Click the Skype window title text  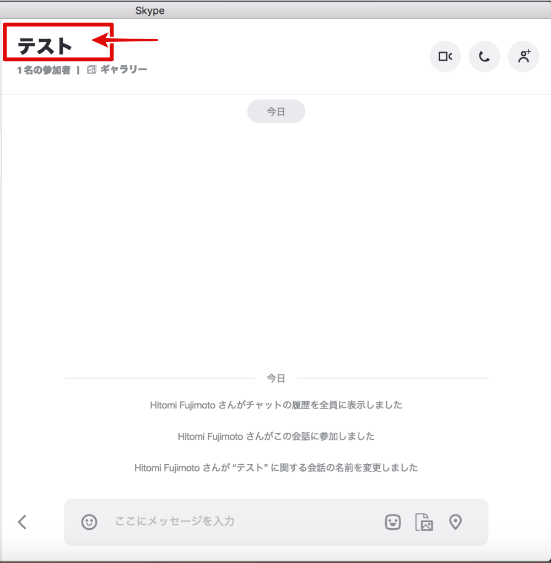[x=150, y=10]
